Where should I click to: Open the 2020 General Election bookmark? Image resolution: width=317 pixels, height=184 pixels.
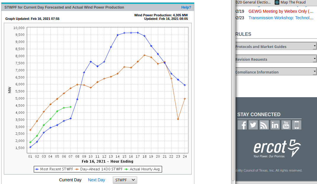tap(253, 2)
